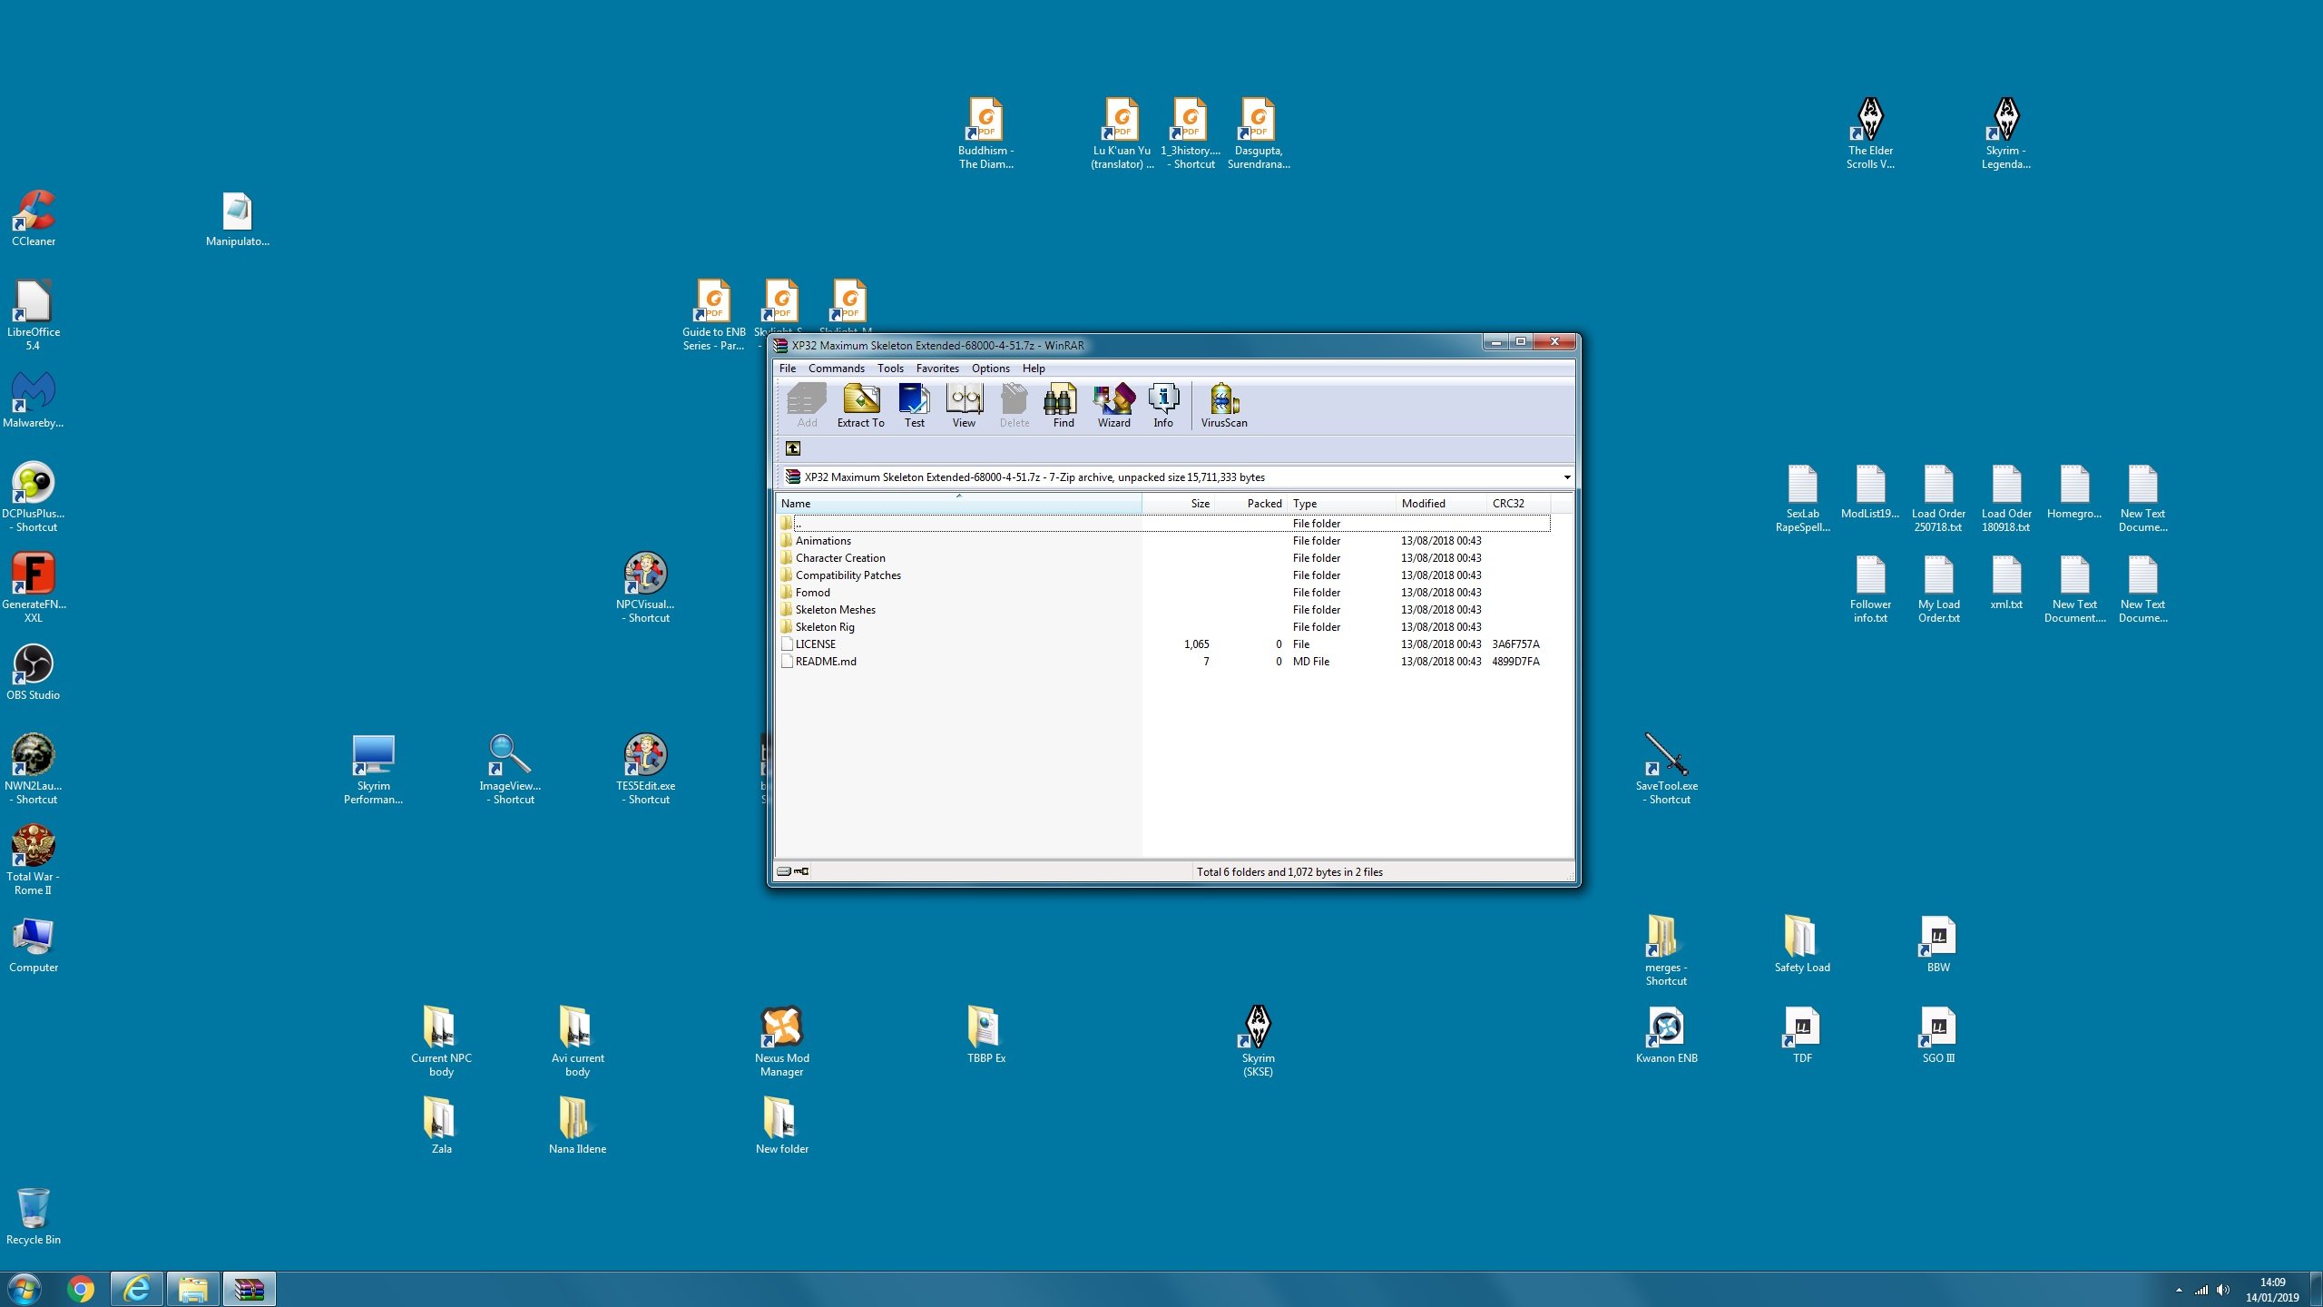The image size is (2323, 1307).
Task: Launch the Wizard toolbar icon
Action: [x=1113, y=406]
